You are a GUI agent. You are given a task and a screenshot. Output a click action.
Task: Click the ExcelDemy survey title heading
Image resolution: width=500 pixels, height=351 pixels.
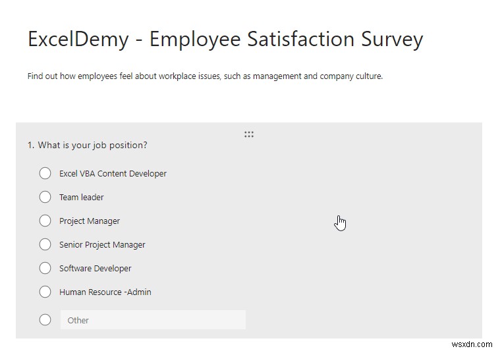pos(225,40)
